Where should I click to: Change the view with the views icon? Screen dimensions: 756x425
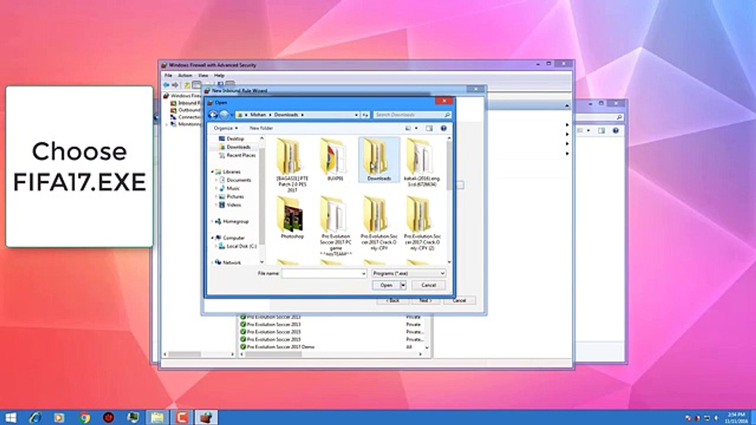(x=408, y=128)
